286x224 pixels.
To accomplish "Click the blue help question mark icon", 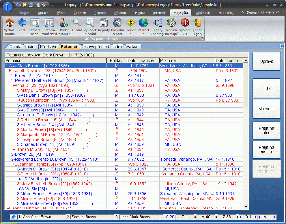I will [x=282, y=46].
